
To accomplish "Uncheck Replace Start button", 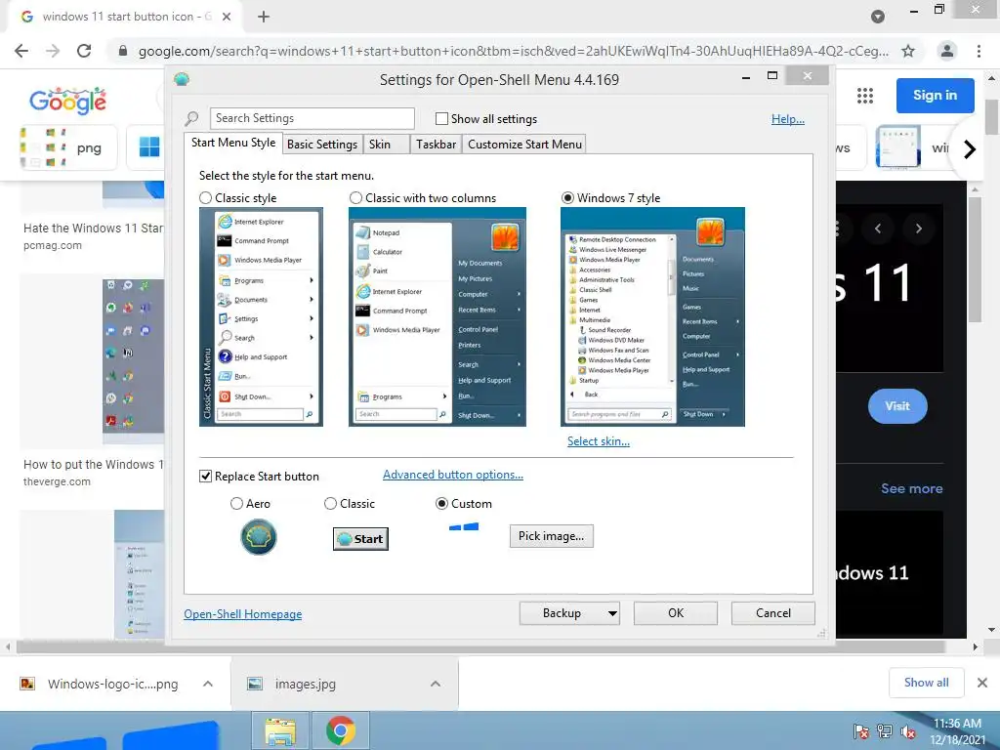I will pyautogui.click(x=205, y=477).
